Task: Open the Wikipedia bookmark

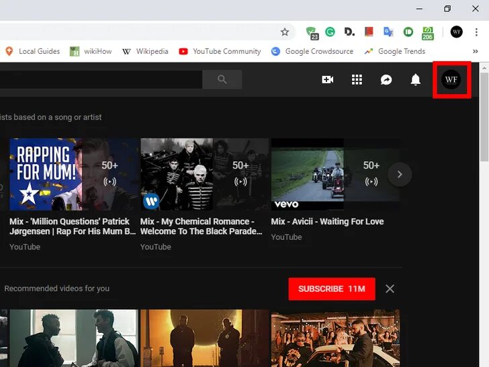Action: click(145, 51)
